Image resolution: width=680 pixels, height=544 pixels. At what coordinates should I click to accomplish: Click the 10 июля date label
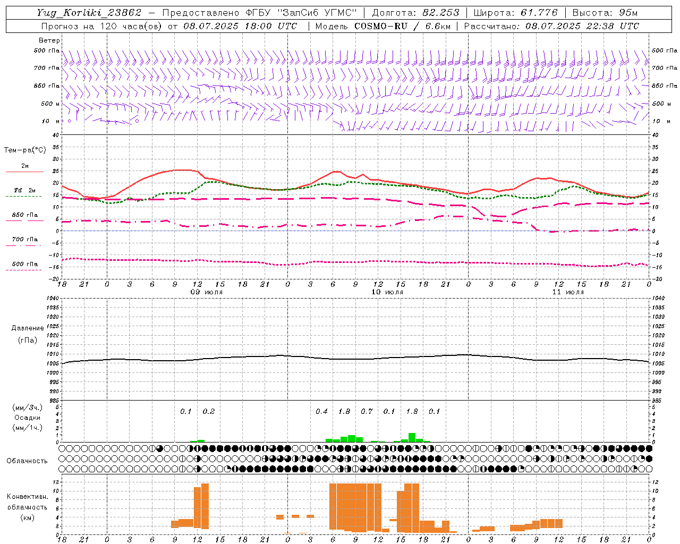coord(387,292)
